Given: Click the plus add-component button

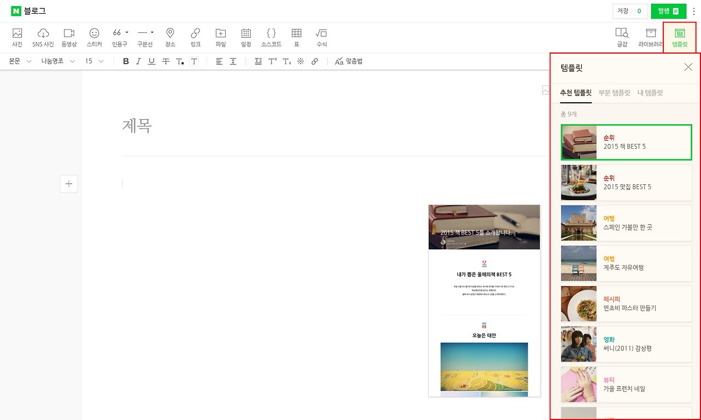Looking at the screenshot, I should tap(69, 184).
